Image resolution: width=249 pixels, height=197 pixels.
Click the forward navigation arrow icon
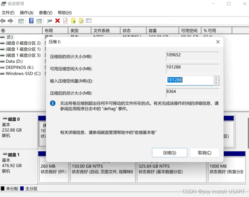(11, 21)
